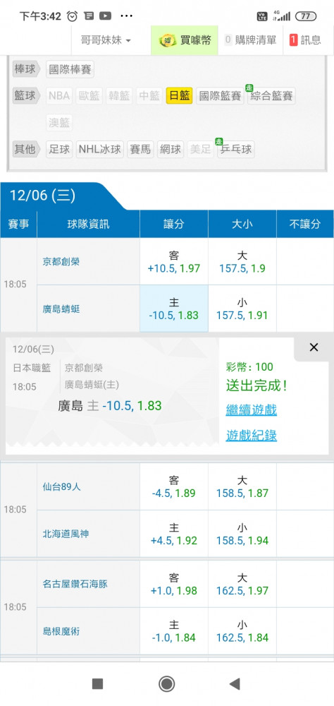The width and height of the screenshot is (334, 706).
Task: Click the 繼續遊戲 link
Action: [252, 410]
